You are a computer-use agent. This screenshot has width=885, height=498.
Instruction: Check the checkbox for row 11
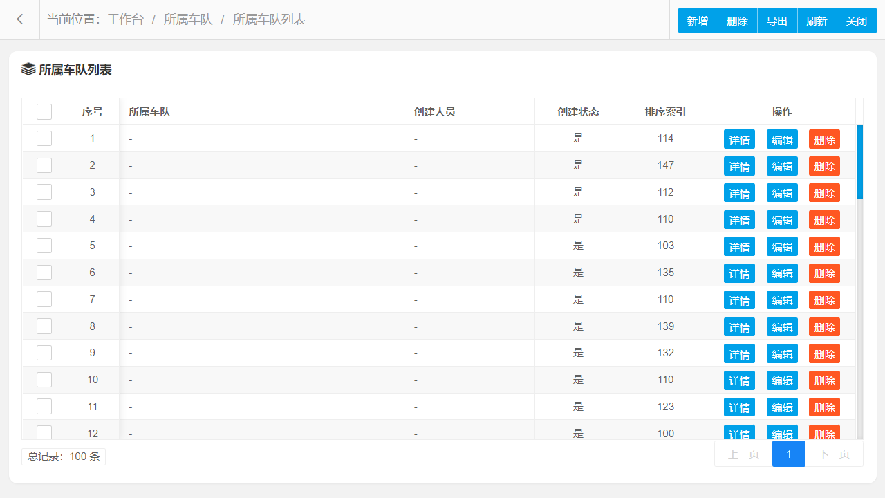pyautogui.click(x=44, y=407)
